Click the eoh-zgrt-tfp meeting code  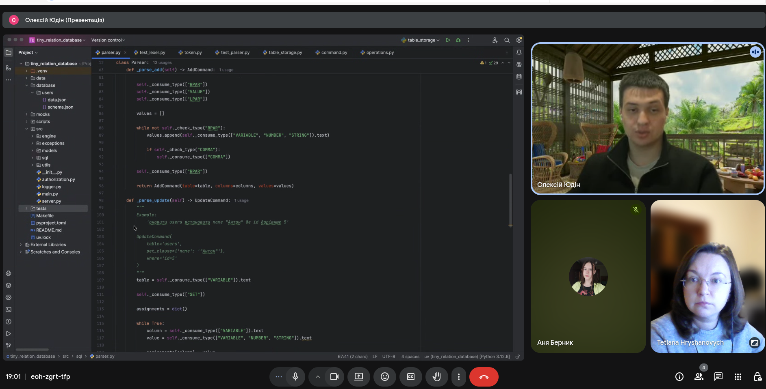coord(50,377)
